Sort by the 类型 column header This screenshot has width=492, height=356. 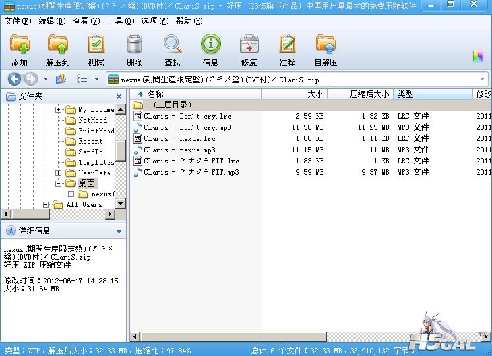(x=433, y=94)
